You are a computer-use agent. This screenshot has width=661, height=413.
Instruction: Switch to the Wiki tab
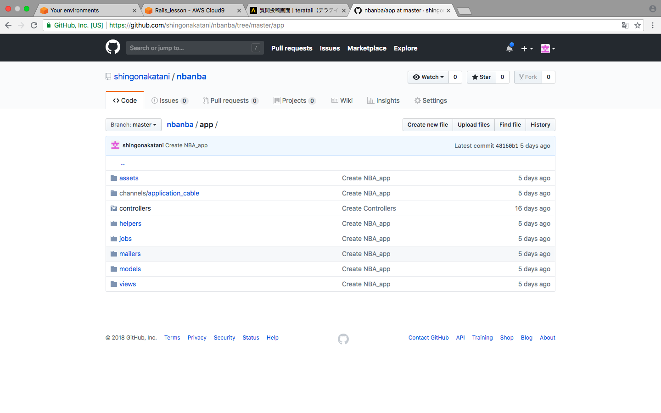(x=342, y=100)
